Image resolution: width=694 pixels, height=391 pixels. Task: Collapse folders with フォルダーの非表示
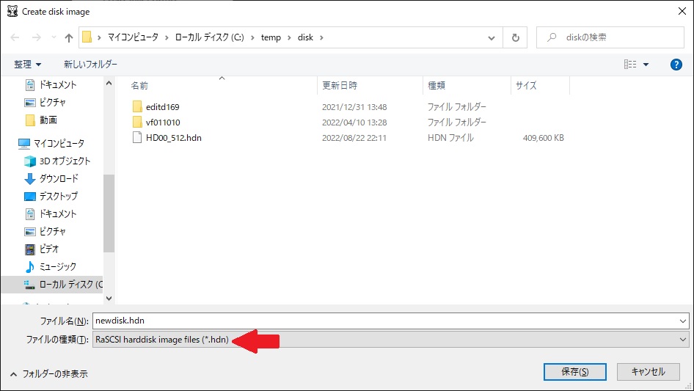click(x=50, y=373)
